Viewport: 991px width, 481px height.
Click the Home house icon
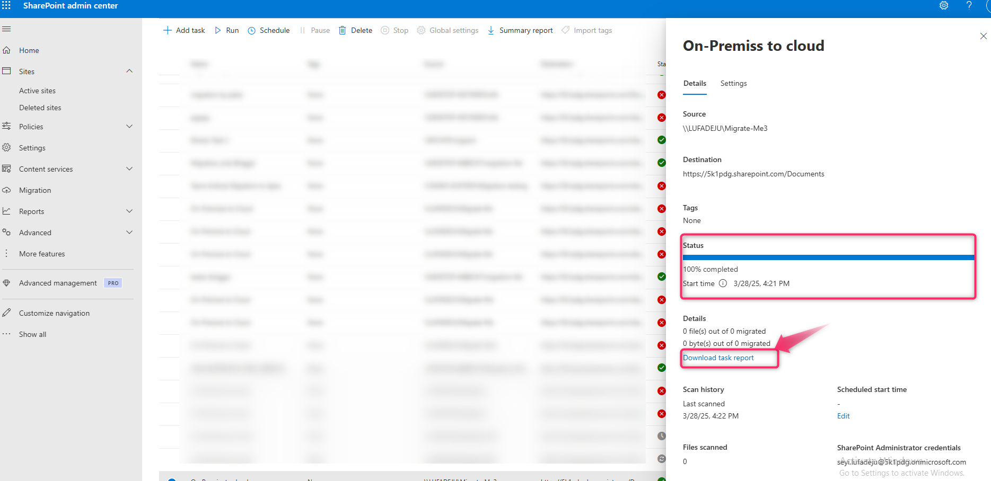point(6,50)
